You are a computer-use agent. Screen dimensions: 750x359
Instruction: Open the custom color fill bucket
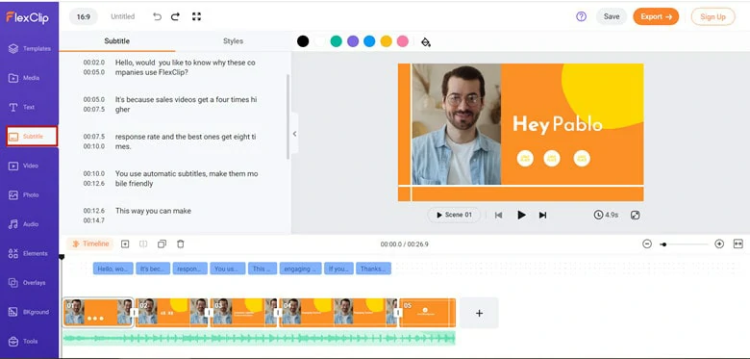click(x=426, y=42)
